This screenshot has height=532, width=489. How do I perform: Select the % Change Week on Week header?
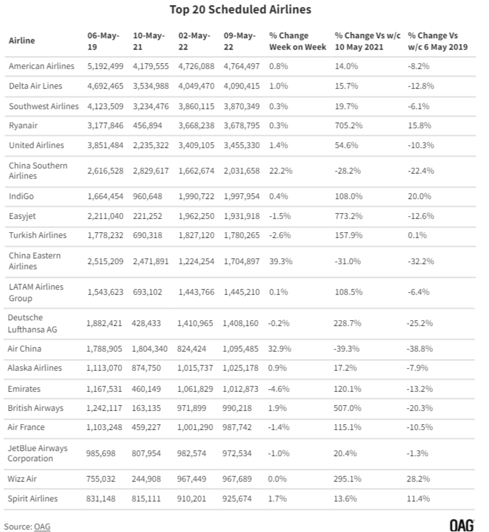click(x=297, y=41)
